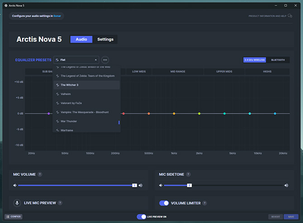Click the dropdown arrow on preset selector
The width and height of the screenshot is (303, 223).
coord(96,60)
